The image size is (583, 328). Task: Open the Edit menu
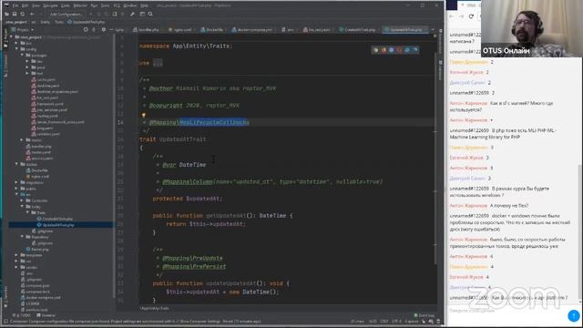[25, 5]
